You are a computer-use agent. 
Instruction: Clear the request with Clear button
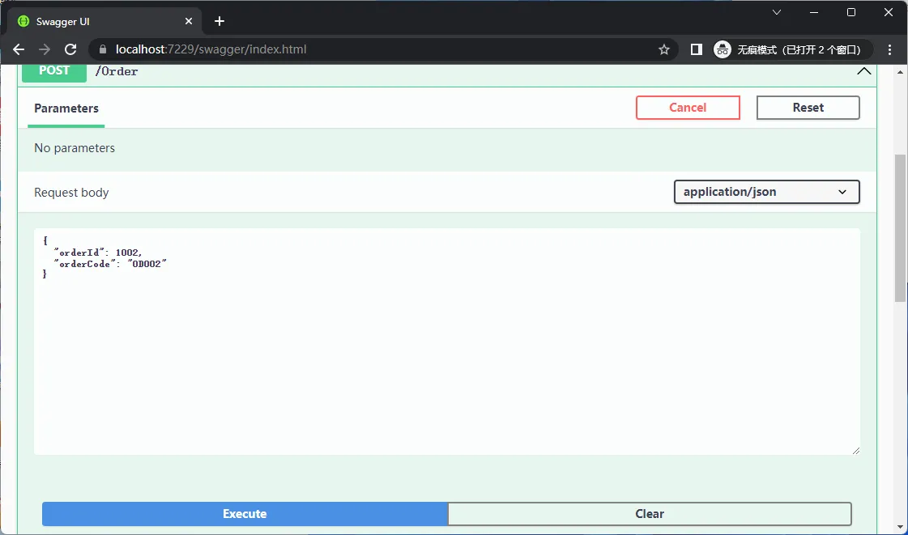(x=649, y=514)
